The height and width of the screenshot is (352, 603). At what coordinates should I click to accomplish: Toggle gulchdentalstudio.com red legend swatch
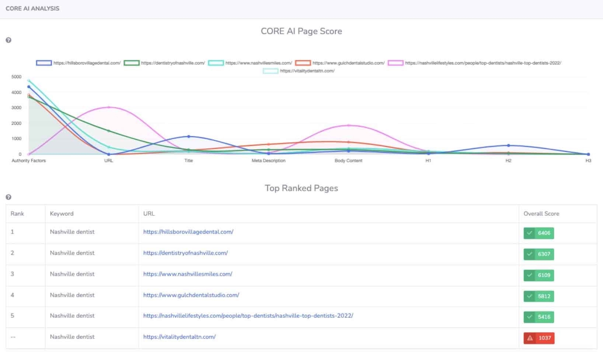point(303,63)
